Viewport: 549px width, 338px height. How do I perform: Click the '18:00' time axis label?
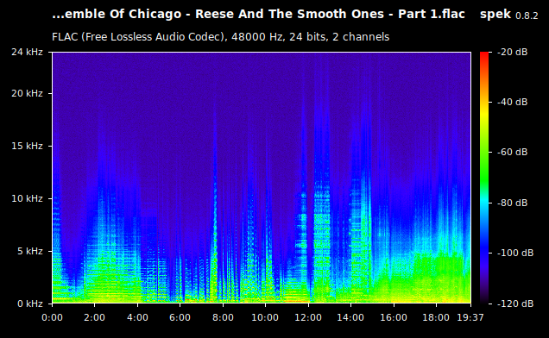[x=436, y=317]
